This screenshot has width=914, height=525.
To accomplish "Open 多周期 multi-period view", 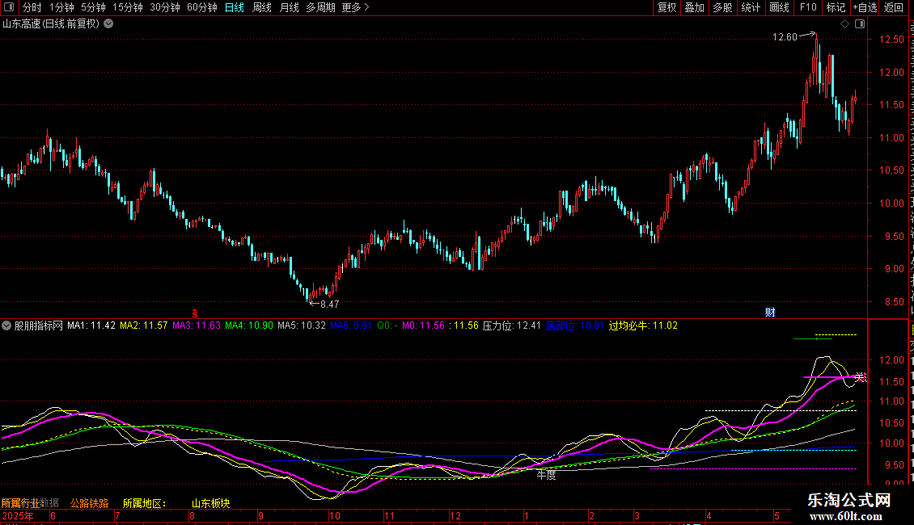I will [x=320, y=7].
